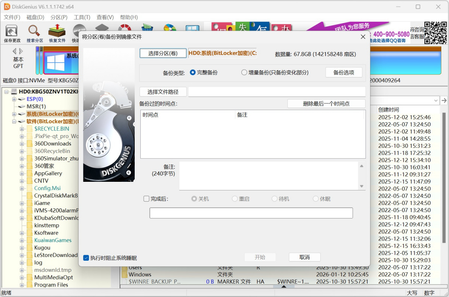Screen dimensions: 449x297
Task: Open the 分区(P) menu
Action: tap(59, 17)
